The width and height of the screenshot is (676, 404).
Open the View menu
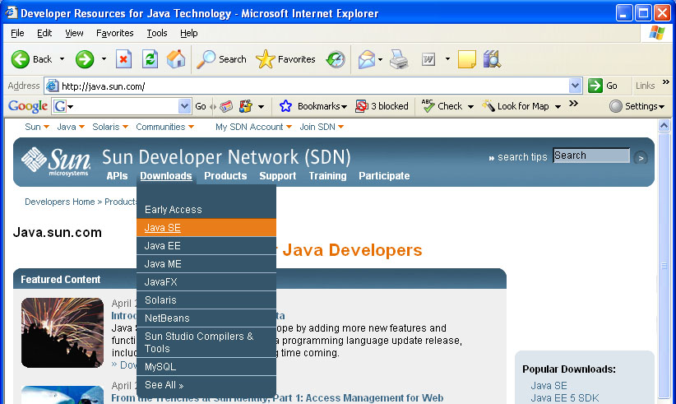74,33
